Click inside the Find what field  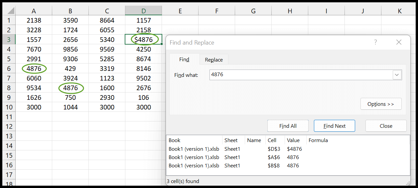click(x=301, y=75)
